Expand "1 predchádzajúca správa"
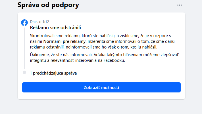 point(53,73)
